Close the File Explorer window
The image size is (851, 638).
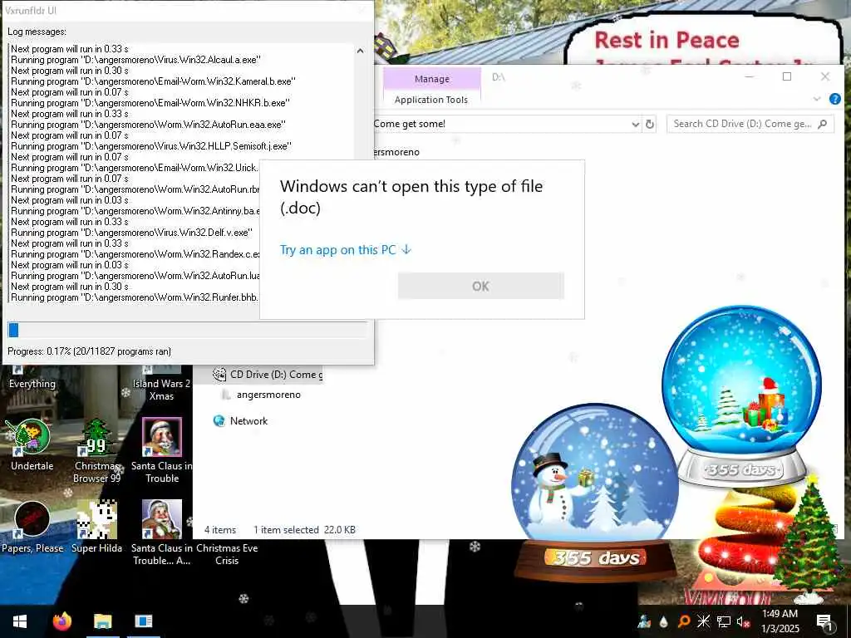pyautogui.click(x=825, y=77)
